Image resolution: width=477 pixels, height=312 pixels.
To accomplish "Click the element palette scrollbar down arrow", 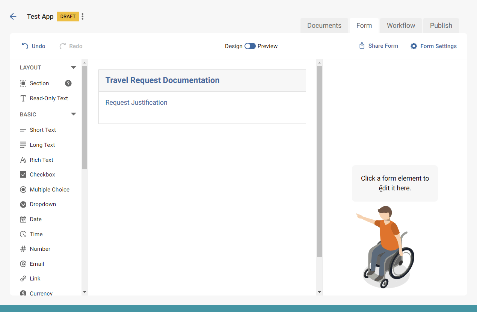I will 85,292.
